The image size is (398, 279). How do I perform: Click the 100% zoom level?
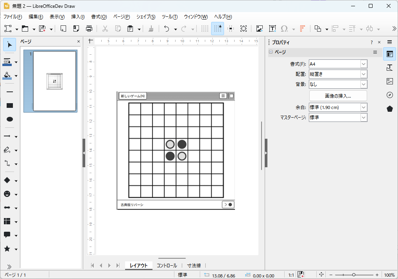click(389, 275)
